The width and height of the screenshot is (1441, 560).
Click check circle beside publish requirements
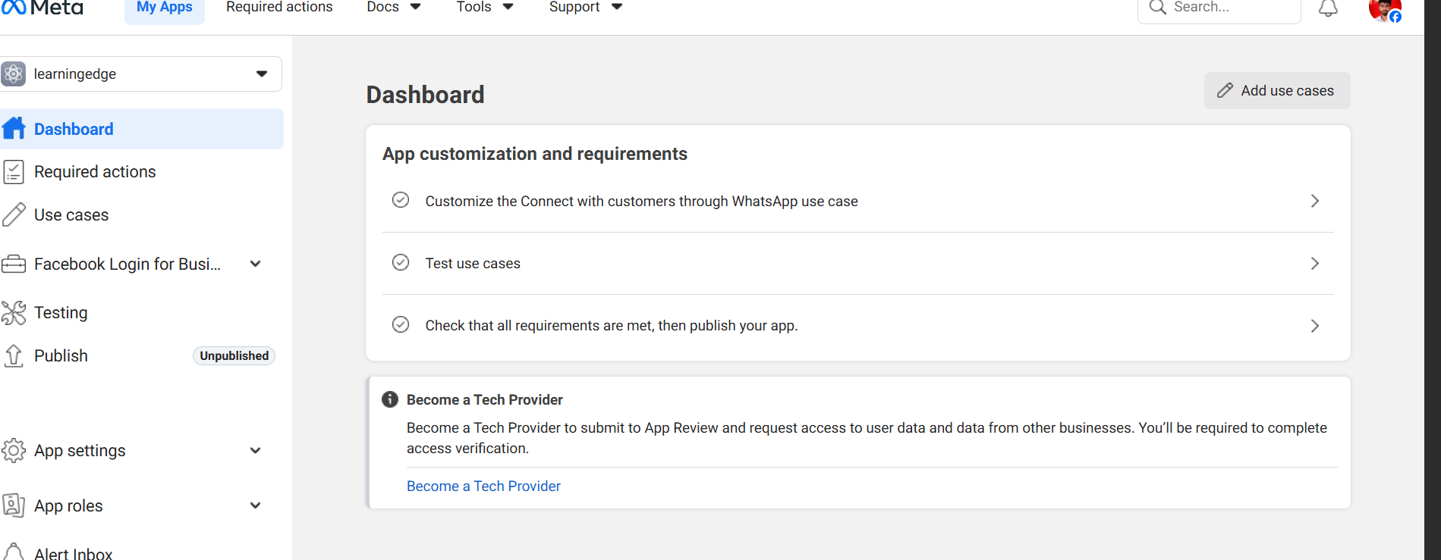[x=401, y=324]
